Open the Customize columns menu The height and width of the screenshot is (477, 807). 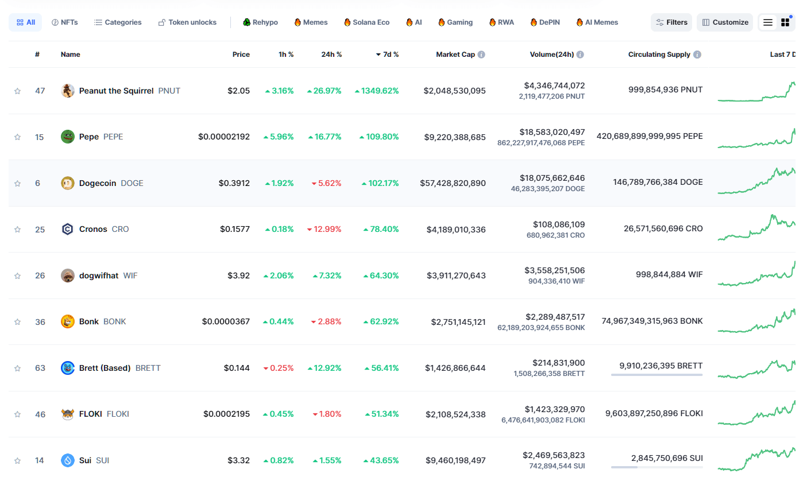(x=725, y=22)
